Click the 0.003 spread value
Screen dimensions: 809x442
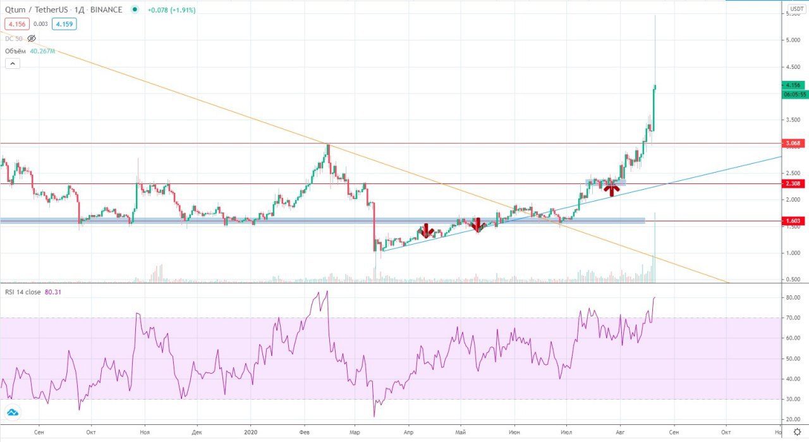[40, 25]
